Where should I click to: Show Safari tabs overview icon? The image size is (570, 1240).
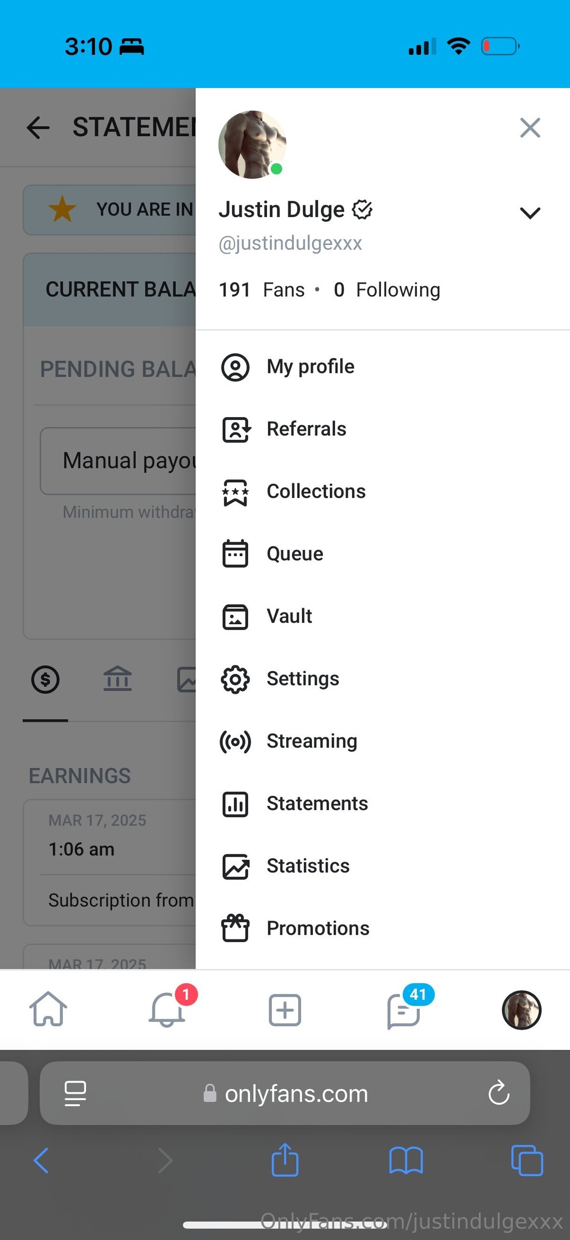527,1160
